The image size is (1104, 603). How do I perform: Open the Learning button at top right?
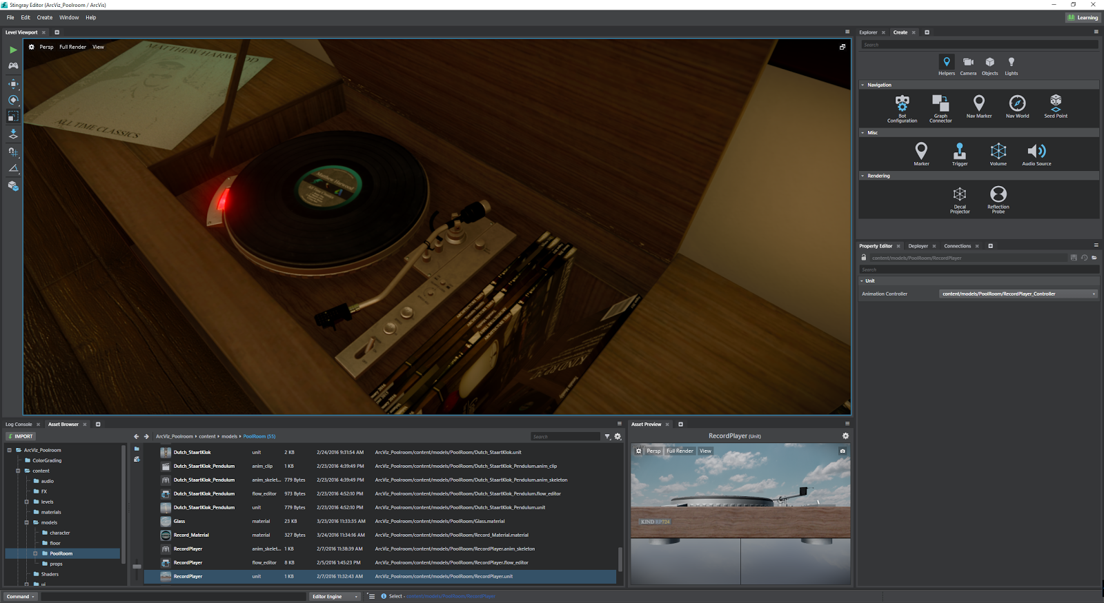(x=1083, y=18)
